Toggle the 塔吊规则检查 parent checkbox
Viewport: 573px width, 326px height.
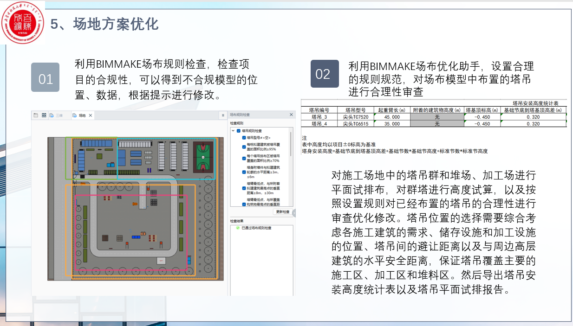[239, 131]
